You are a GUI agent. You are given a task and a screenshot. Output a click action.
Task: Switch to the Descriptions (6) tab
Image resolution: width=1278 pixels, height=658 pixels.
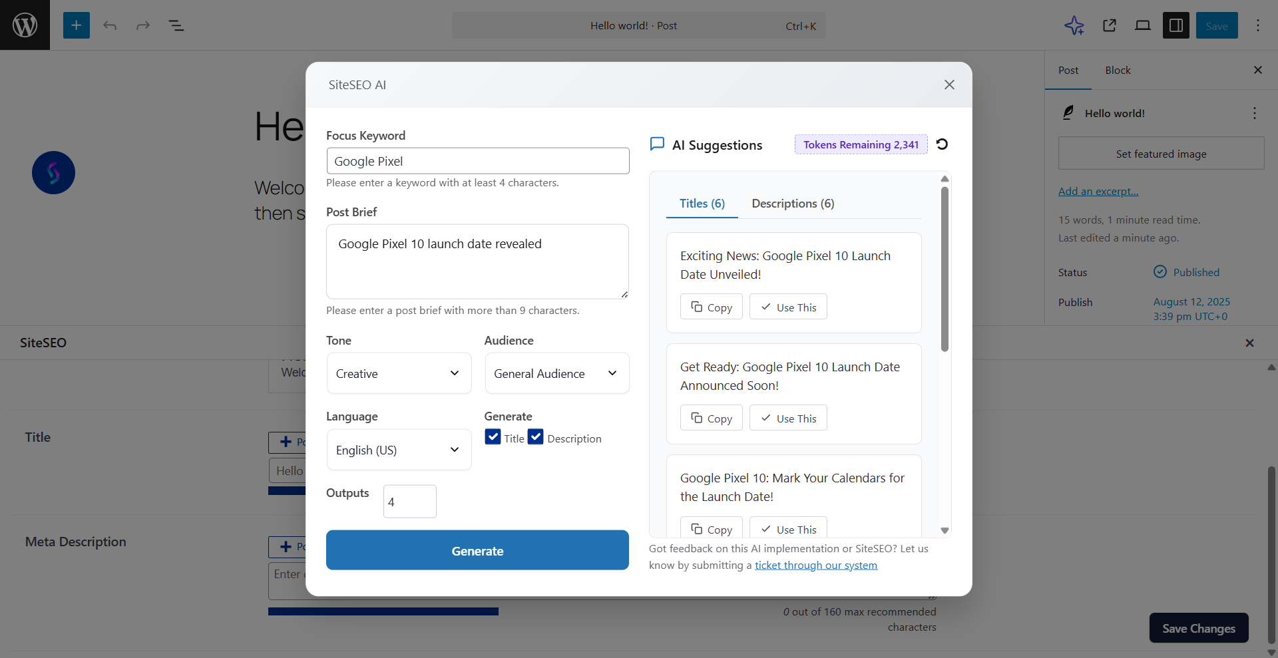click(x=793, y=204)
